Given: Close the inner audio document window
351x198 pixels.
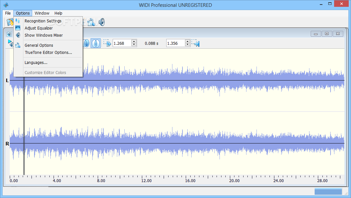Looking at the screenshot, I should (x=338, y=34).
